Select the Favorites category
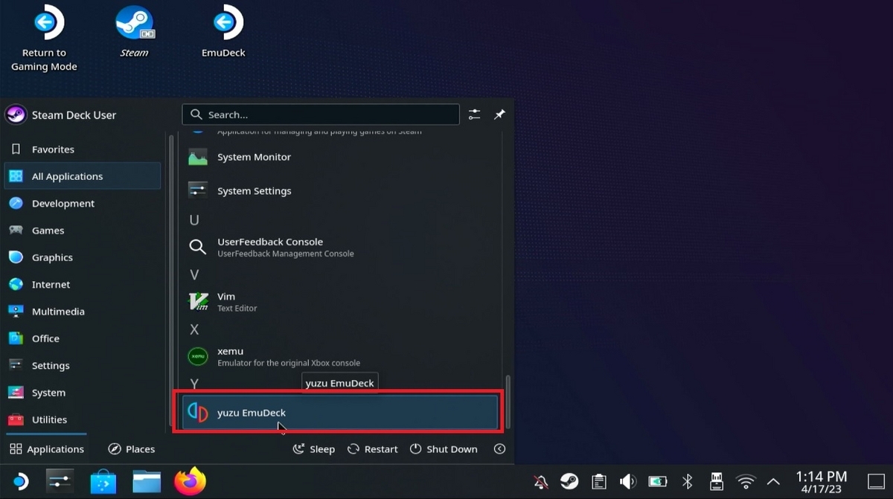 tap(83, 149)
